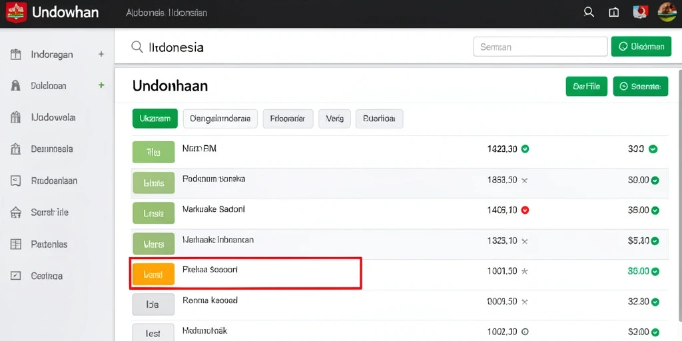Screen dimensions: 682x341
Task: Click the green Dledman button
Action: tap(641, 47)
